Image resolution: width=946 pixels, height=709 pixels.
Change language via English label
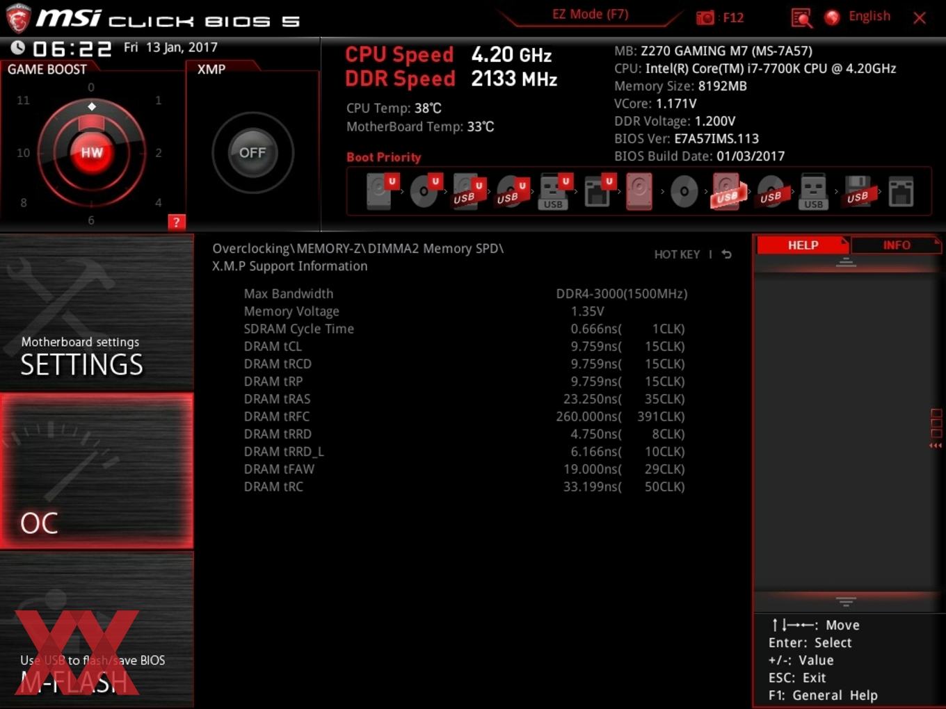pyautogui.click(x=869, y=16)
